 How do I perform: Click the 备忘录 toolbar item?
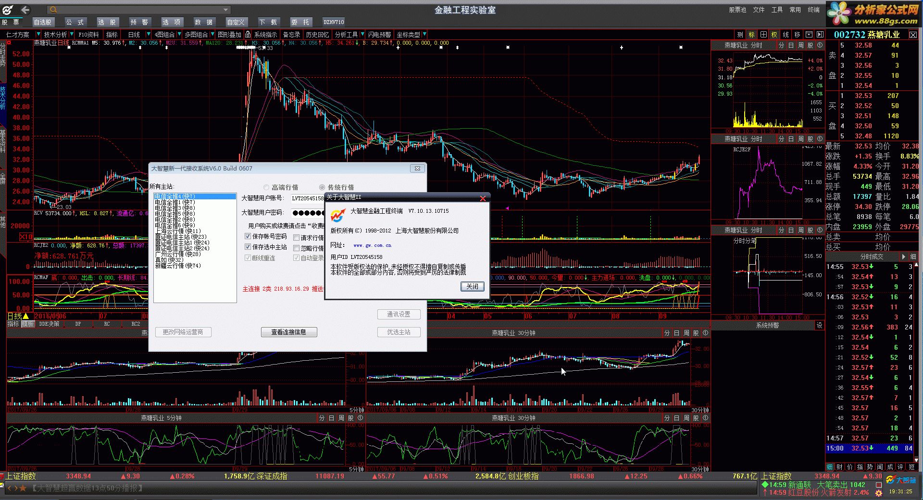point(291,35)
